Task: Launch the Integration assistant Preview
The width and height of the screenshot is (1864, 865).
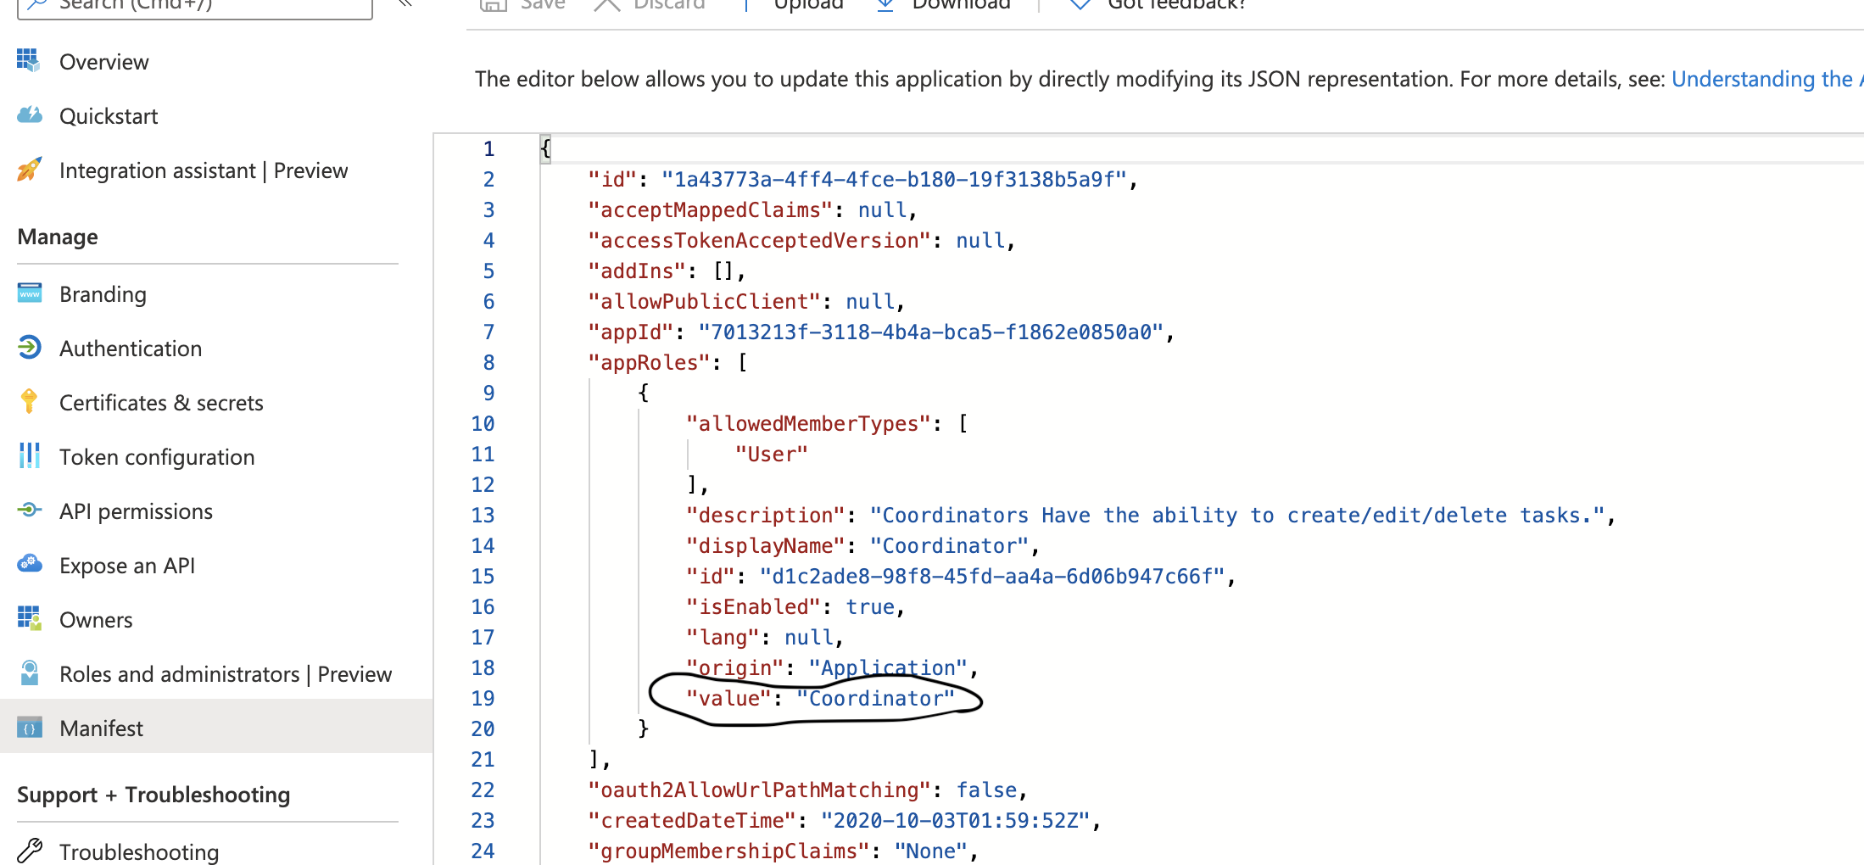Action: (203, 170)
